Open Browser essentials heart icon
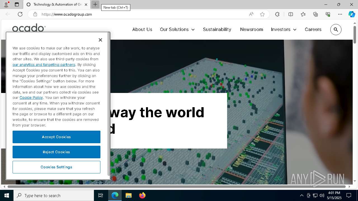 [x=328, y=14]
